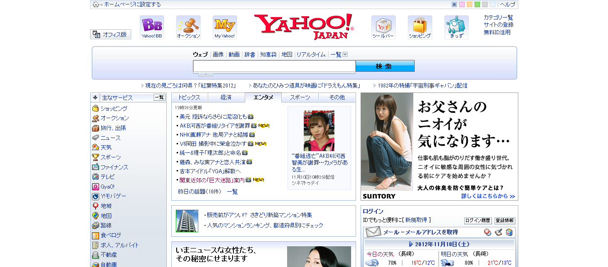Click the mail envelope icon in login box
The width and height of the screenshot is (608, 267).
coord(373,232)
